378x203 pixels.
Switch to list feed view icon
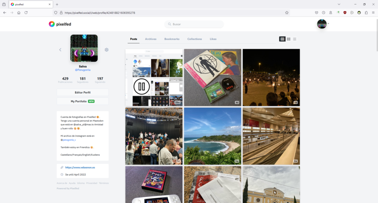[x=295, y=39]
